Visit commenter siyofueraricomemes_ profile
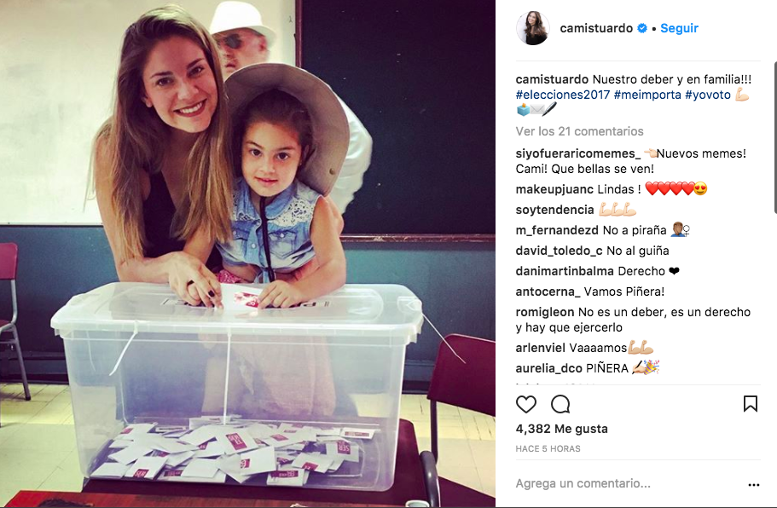This screenshot has height=508, width=777. (x=577, y=153)
